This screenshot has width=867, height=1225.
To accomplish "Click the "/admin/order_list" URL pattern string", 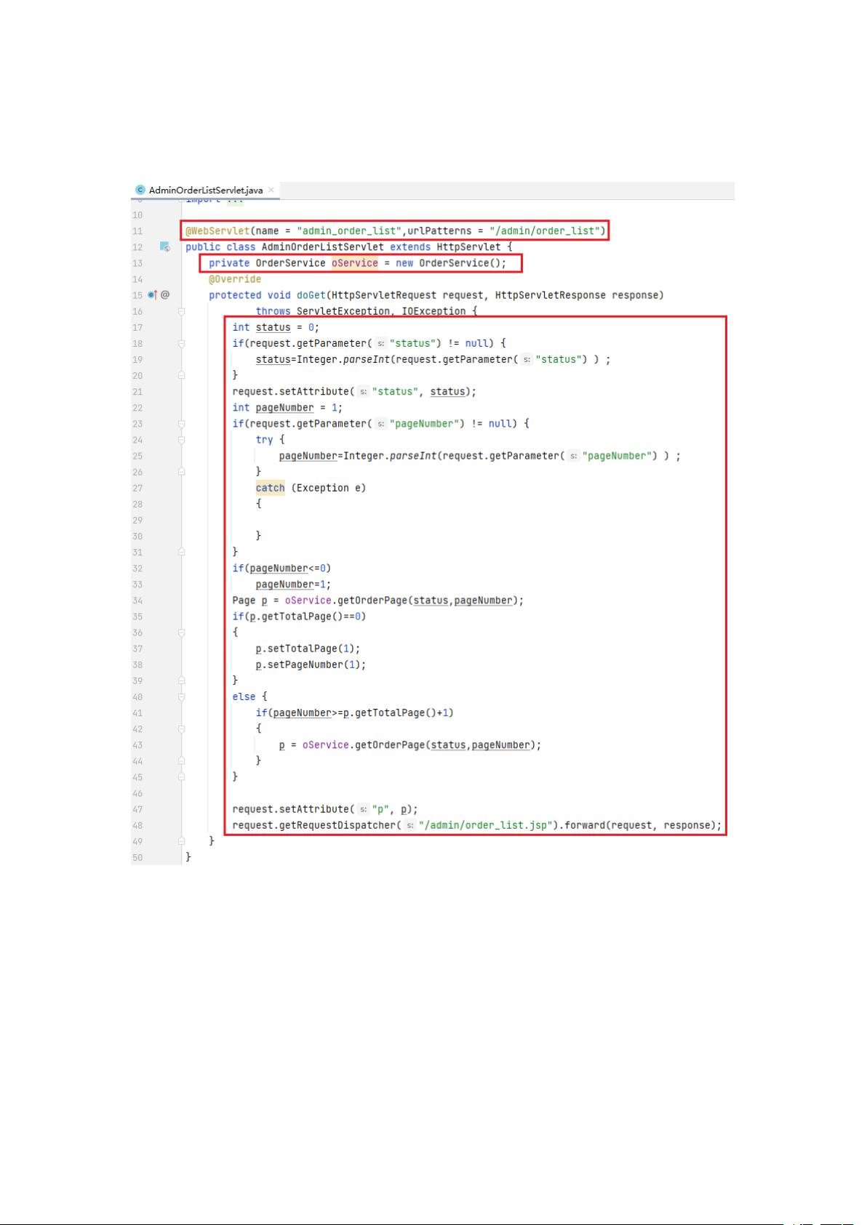I will [x=544, y=231].
